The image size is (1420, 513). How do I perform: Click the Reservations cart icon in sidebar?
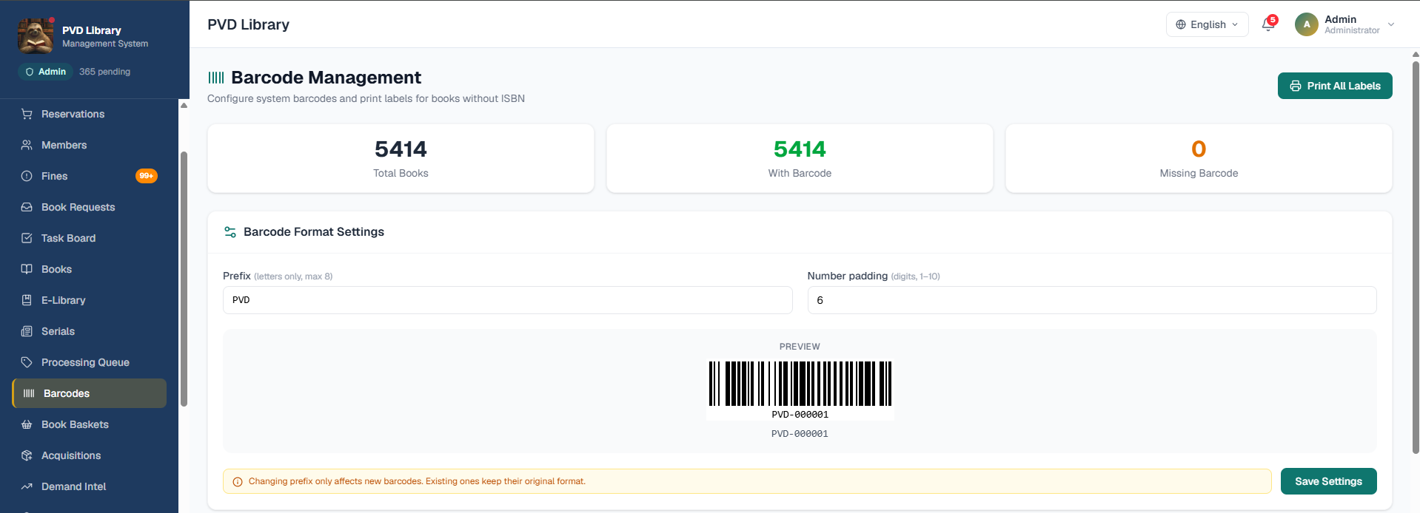27,114
